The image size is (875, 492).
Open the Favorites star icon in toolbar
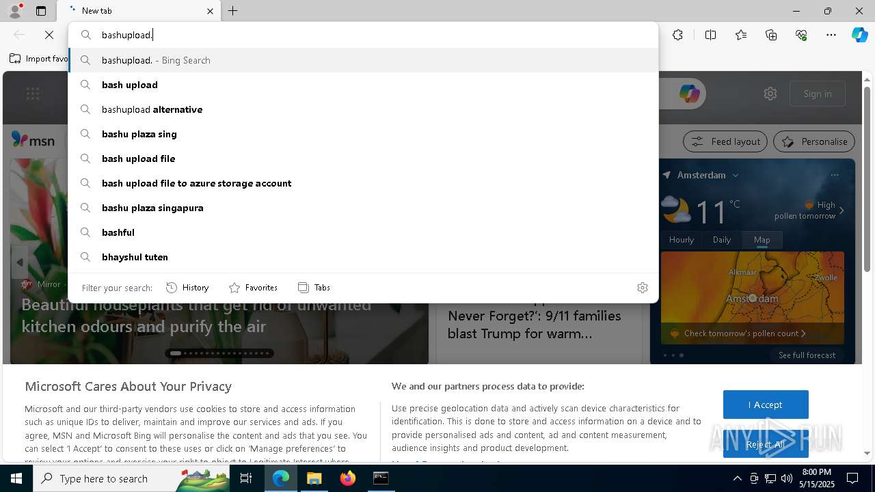[741, 35]
